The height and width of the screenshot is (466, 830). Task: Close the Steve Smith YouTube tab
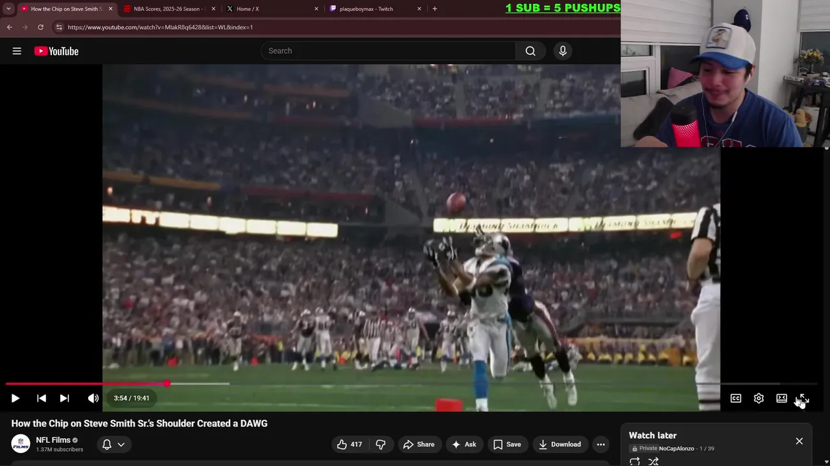[x=110, y=9]
